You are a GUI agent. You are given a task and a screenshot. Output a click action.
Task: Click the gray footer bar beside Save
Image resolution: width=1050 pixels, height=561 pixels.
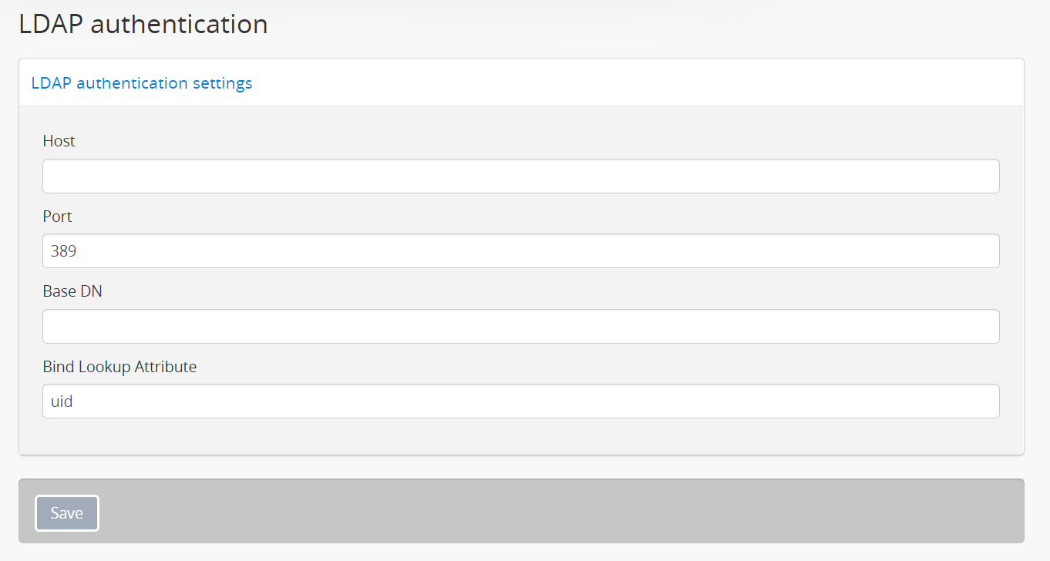540,512
